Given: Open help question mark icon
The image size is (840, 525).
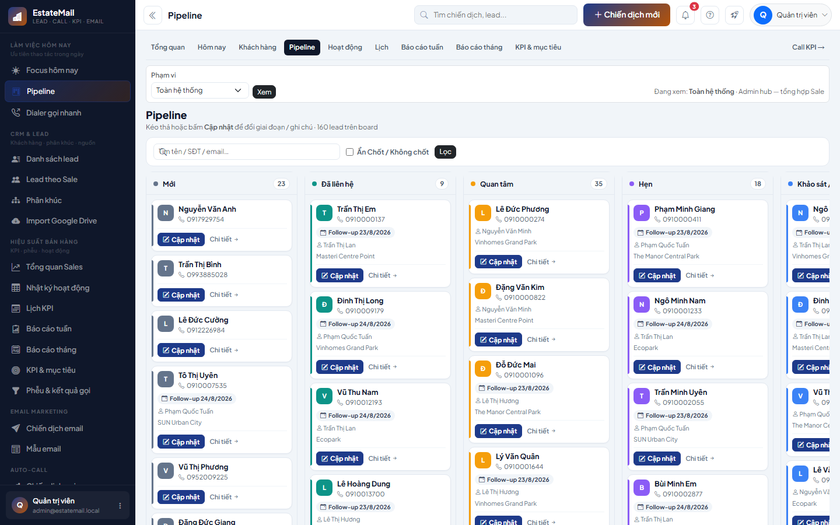Looking at the screenshot, I should coord(710,15).
